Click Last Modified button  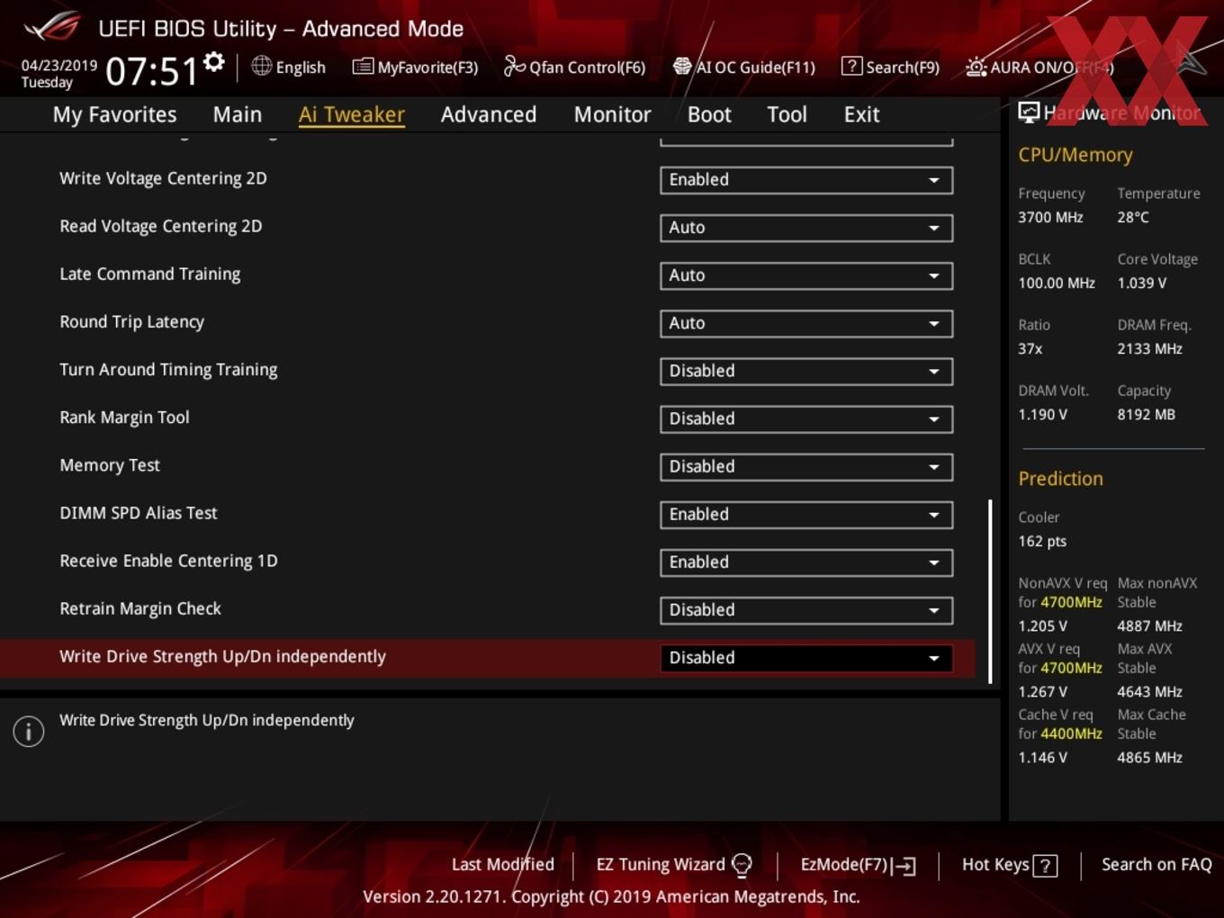click(502, 864)
